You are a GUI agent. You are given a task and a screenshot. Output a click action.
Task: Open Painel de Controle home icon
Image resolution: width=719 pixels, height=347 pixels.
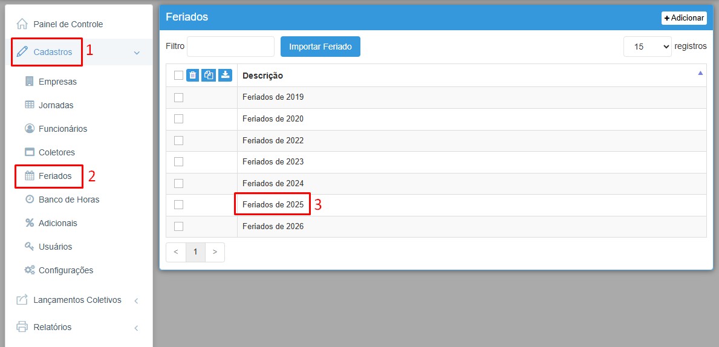click(x=22, y=24)
